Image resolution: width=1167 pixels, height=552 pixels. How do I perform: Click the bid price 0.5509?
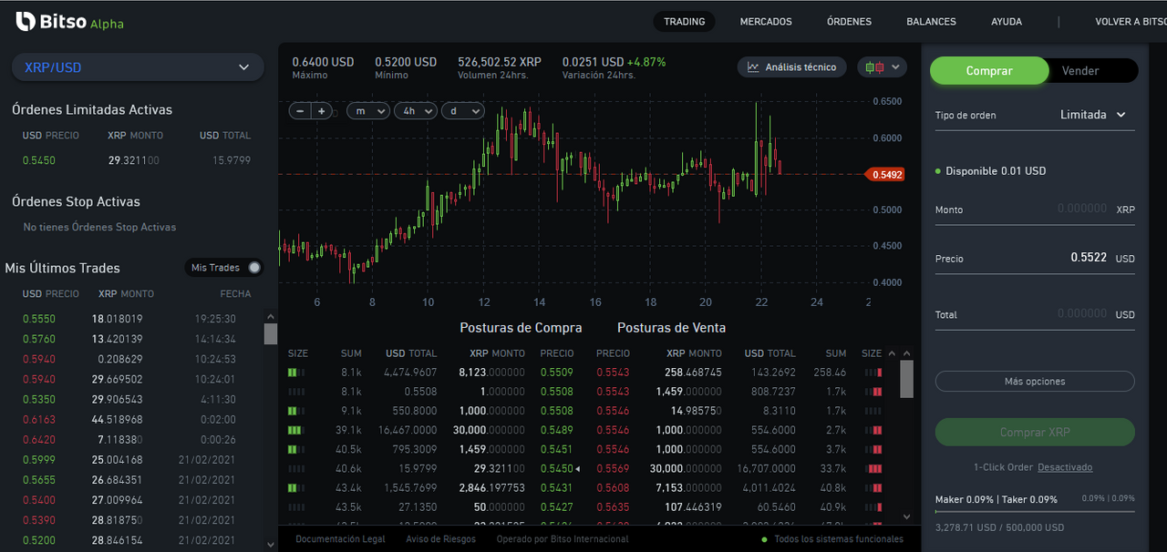coord(557,373)
